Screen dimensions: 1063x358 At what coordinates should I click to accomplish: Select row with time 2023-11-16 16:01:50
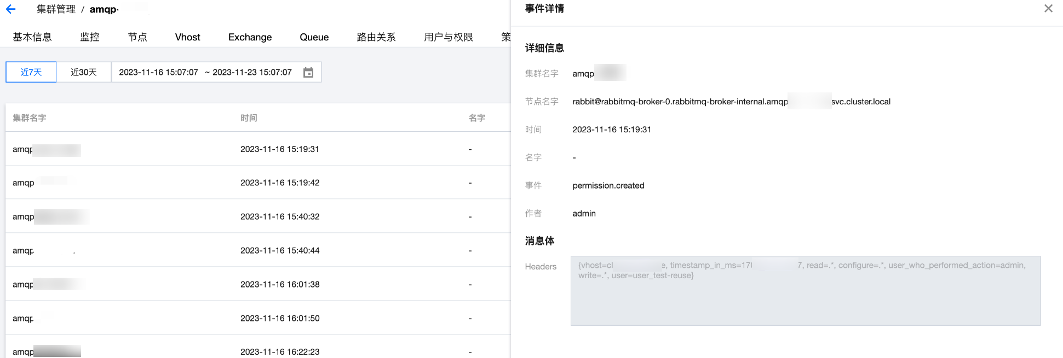(x=258, y=318)
